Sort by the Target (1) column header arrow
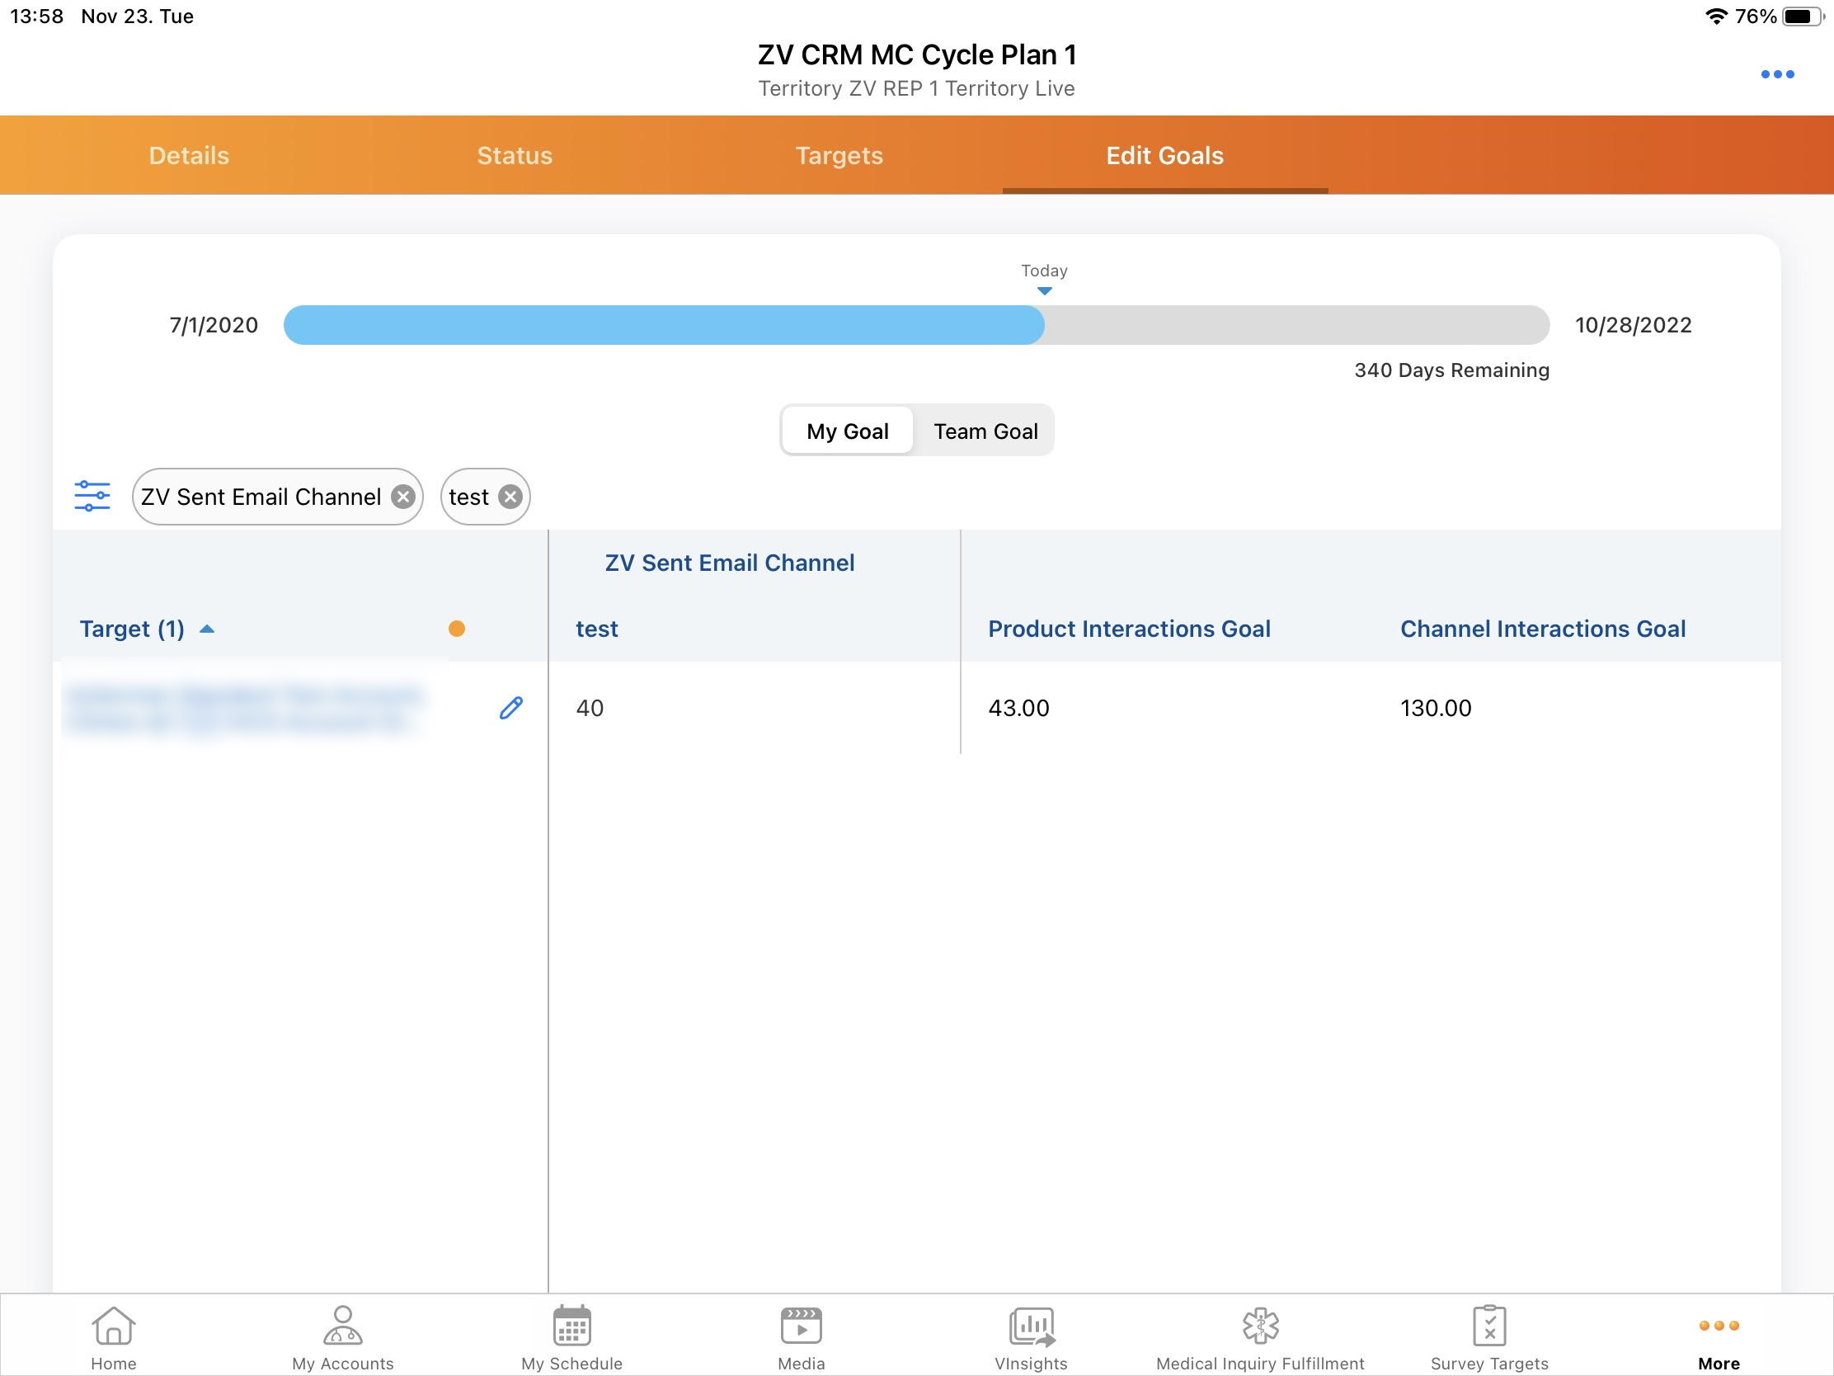 pyautogui.click(x=207, y=629)
